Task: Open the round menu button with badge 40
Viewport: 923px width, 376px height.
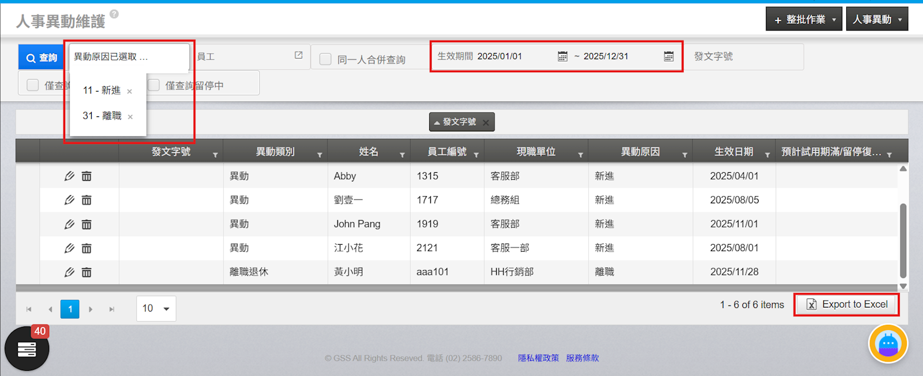Action: (x=27, y=349)
